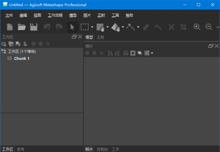The width and height of the screenshot is (220, 152).
Task: Open Move region tool dropdown arrow
Action: (108, 27)
